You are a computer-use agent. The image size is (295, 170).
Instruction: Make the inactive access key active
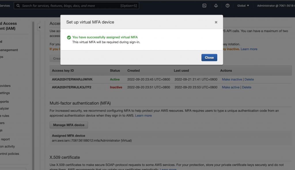(231, 87)
